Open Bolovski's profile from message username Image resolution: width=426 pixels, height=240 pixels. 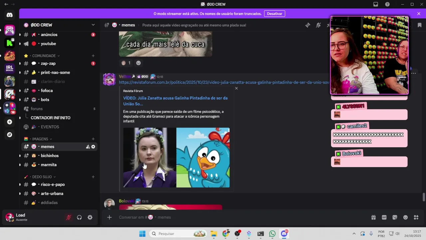[x=126, y=201]
